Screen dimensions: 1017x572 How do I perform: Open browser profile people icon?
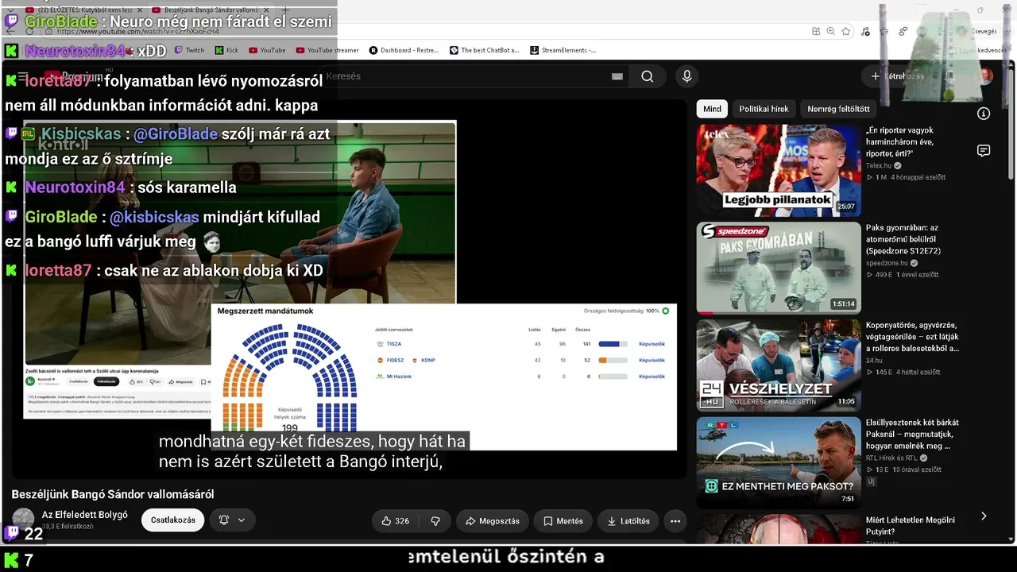click(x=903, y=32)
